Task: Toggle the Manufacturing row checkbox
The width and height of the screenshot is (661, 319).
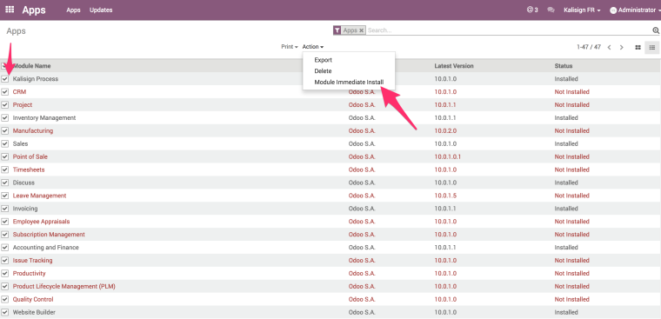Action: point(5,130)
